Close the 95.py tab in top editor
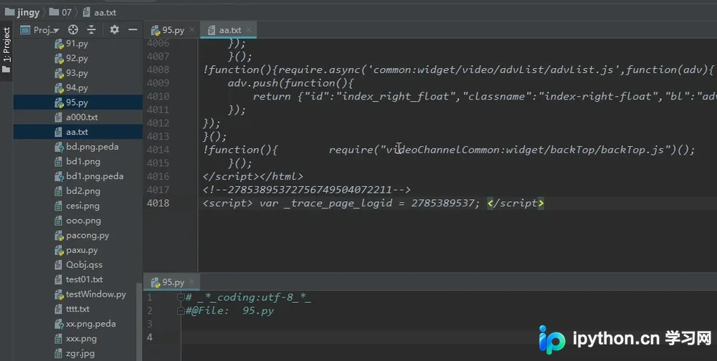 192,30
